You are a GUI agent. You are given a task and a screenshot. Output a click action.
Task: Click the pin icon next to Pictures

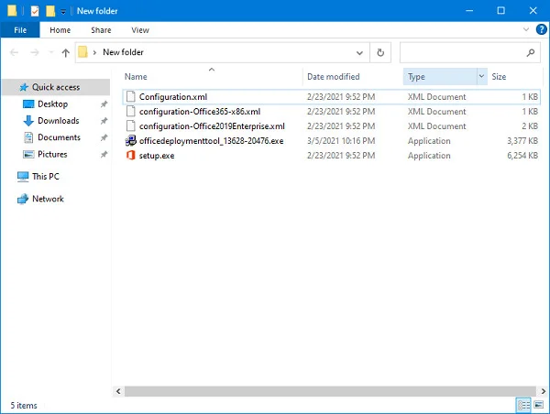tap(104, 154)
